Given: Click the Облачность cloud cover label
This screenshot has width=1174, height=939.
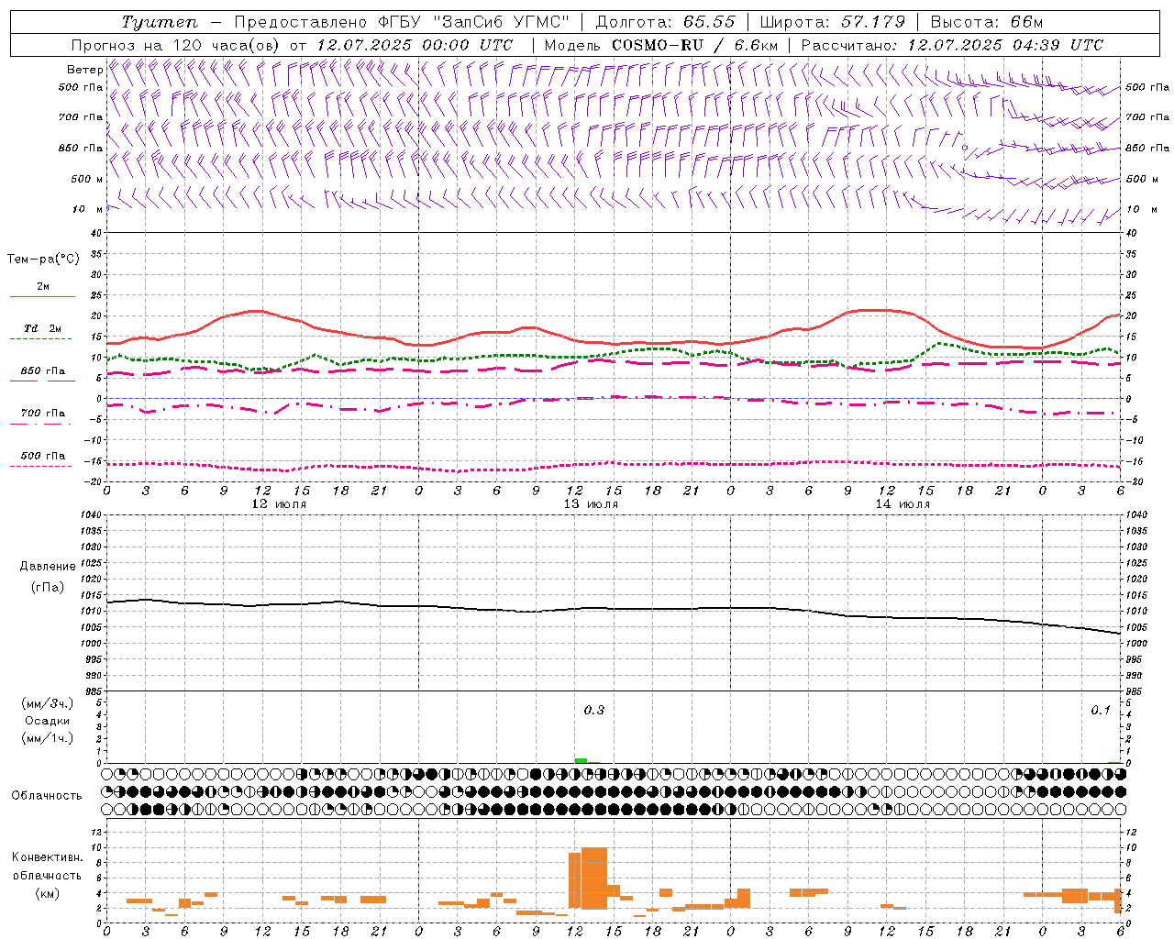Looking at the screenshot, I should coord(47,796).
